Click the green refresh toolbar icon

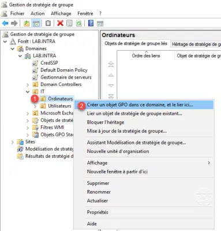coord(79,23)
